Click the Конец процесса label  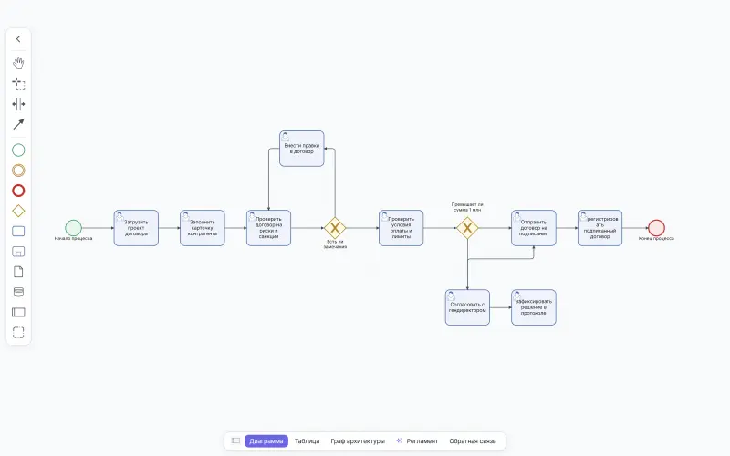[x=656, y=238]
